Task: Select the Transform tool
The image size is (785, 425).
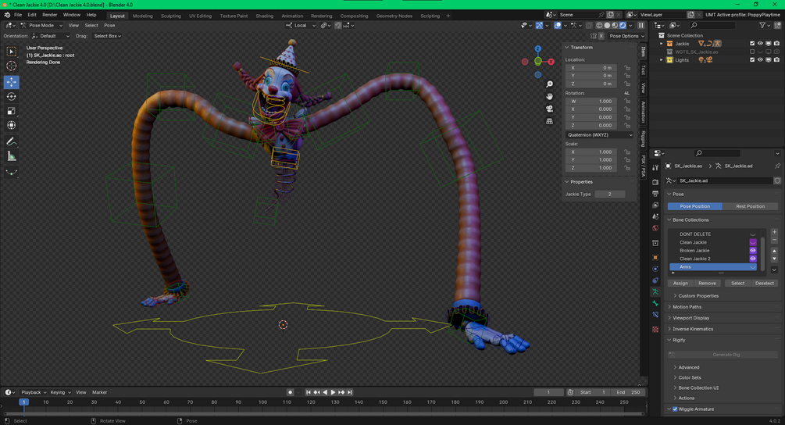Action: click(x=11, y=125)
